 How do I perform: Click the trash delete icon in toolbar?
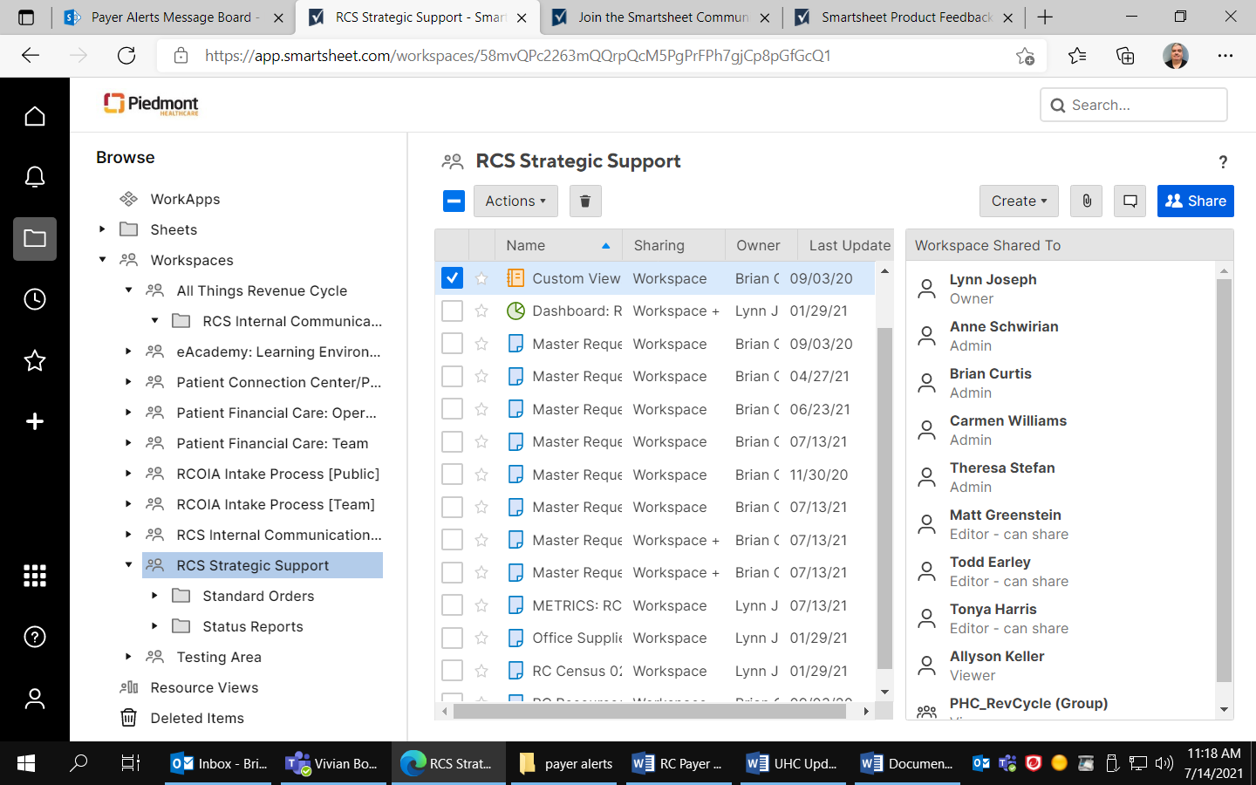click(x=585, y=201)
